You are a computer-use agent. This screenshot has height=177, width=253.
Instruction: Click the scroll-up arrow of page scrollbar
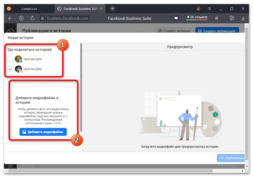(x=247, y=26)
